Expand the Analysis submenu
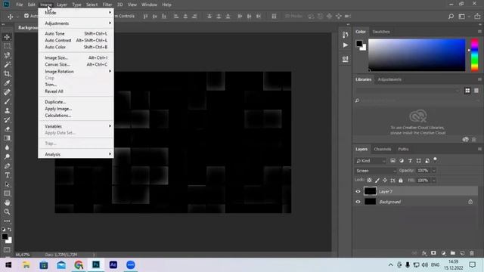This screenshot has height=272, width=484. [x=76, y=154]
